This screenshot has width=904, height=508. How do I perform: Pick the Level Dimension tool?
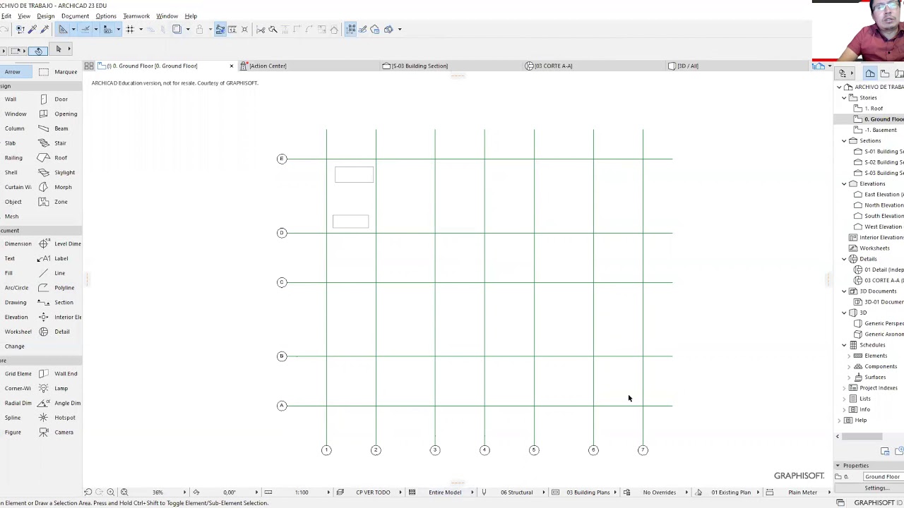point(60,243)
